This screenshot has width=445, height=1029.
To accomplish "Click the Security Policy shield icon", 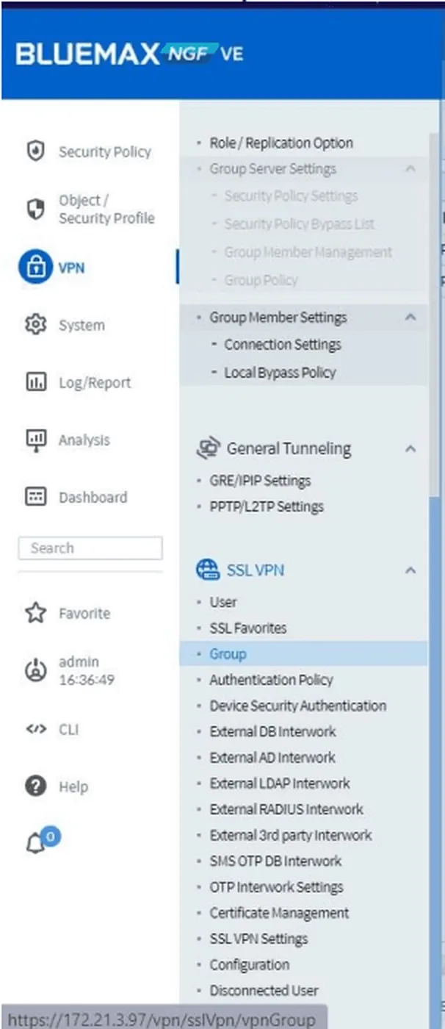I will 35,151.
